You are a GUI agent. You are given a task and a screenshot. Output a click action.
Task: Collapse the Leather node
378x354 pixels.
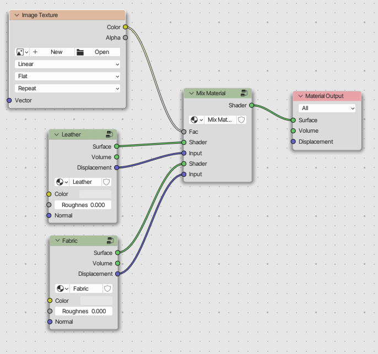click(x=57, y=134)
